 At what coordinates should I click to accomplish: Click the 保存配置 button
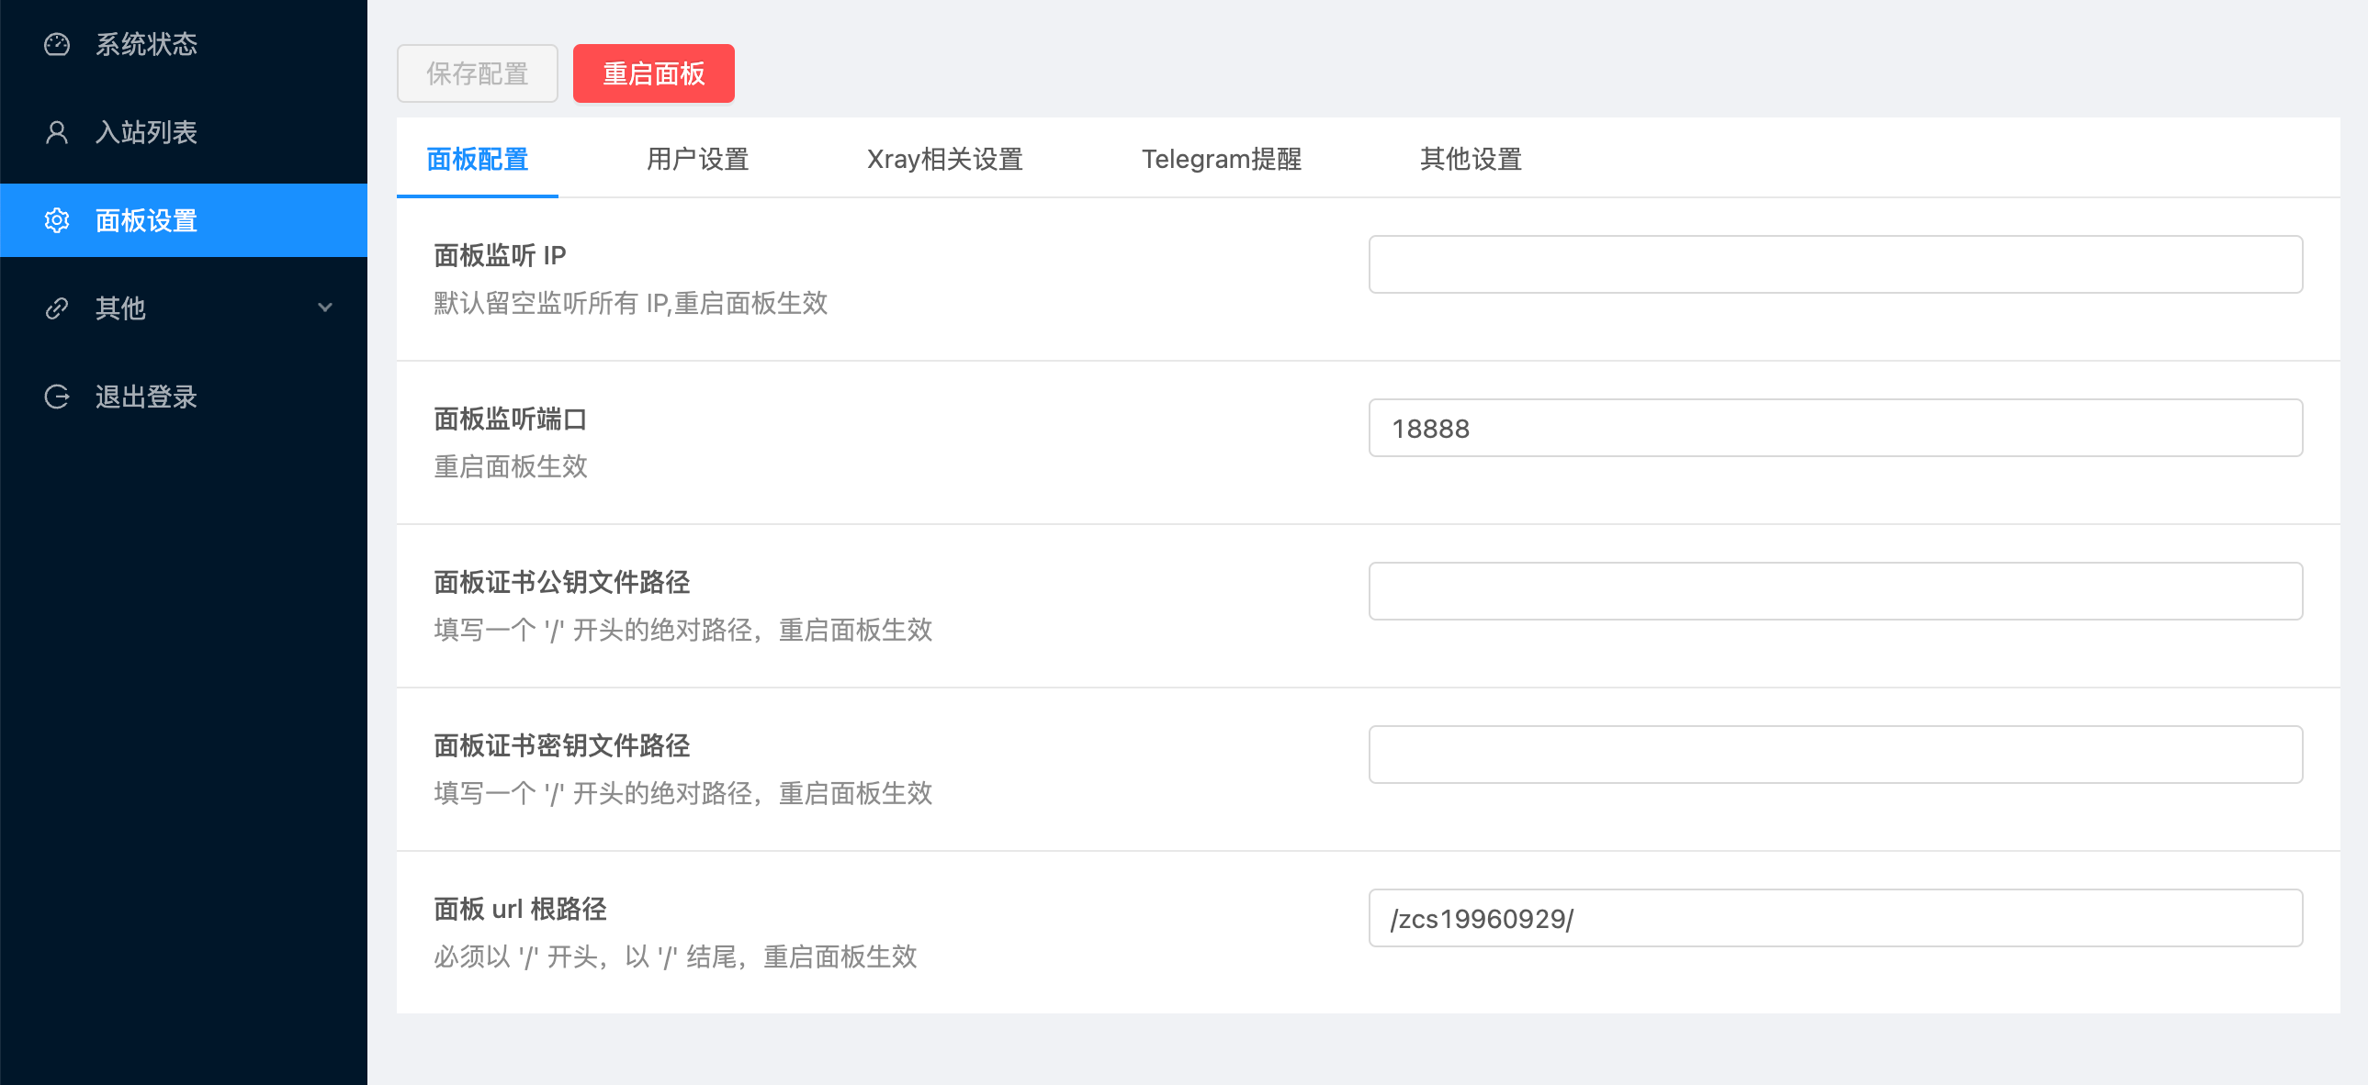click(477, 73)
